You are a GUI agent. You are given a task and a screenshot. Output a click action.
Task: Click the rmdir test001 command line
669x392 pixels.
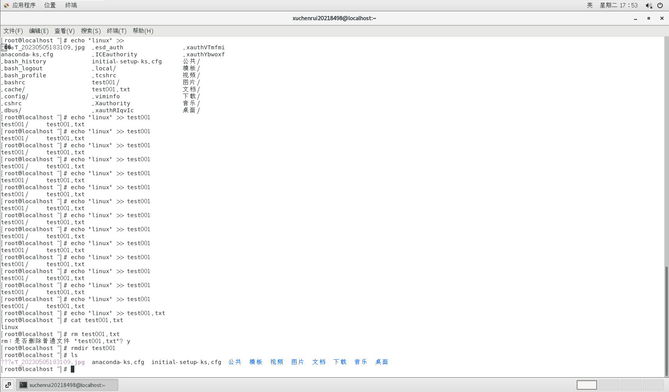point(58,348)
